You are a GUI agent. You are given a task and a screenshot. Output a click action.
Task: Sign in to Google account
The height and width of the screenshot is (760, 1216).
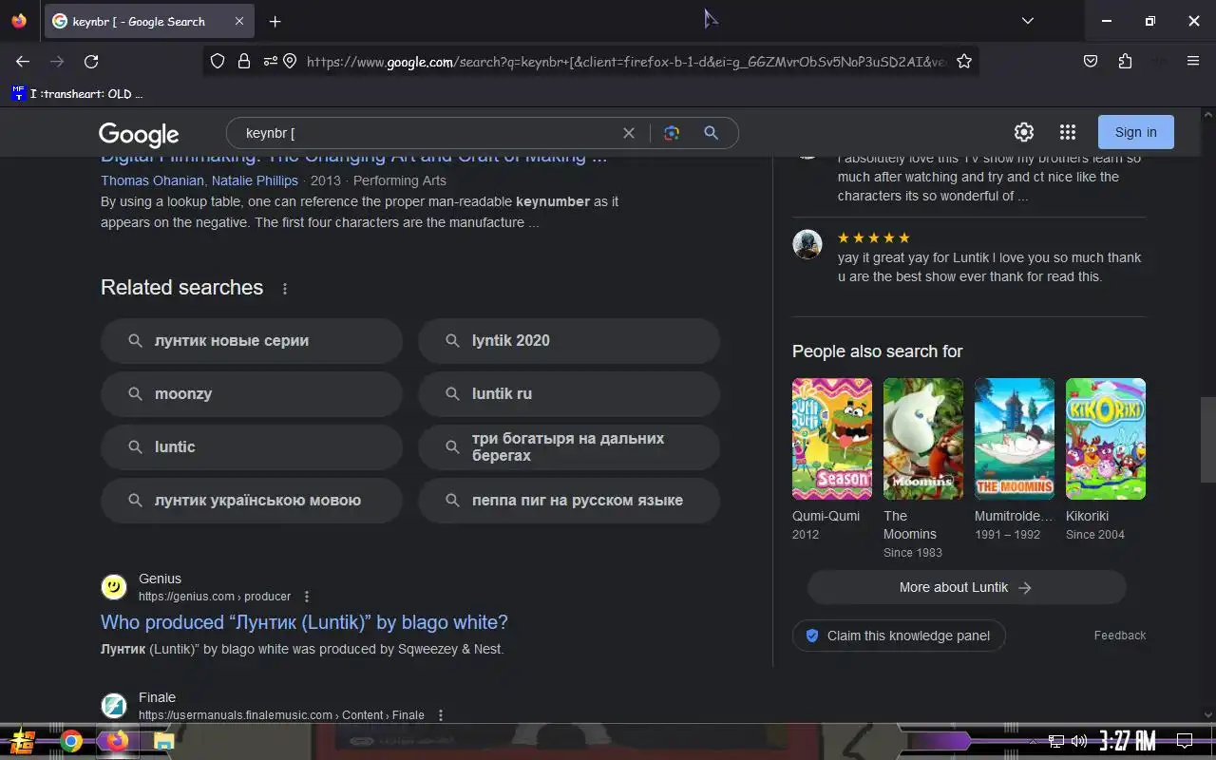1135,132
